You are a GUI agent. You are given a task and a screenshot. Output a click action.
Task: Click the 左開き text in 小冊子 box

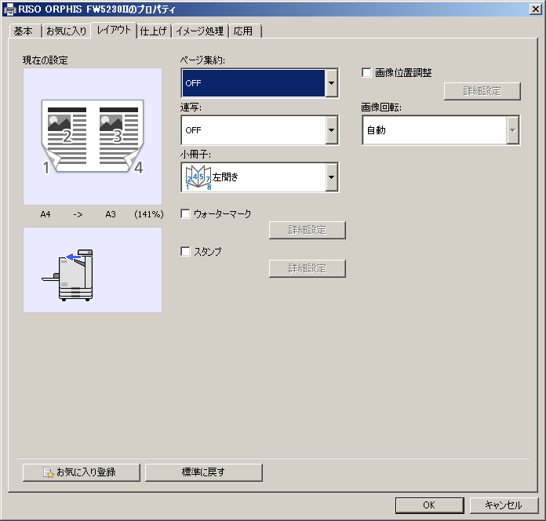point(225,177)
